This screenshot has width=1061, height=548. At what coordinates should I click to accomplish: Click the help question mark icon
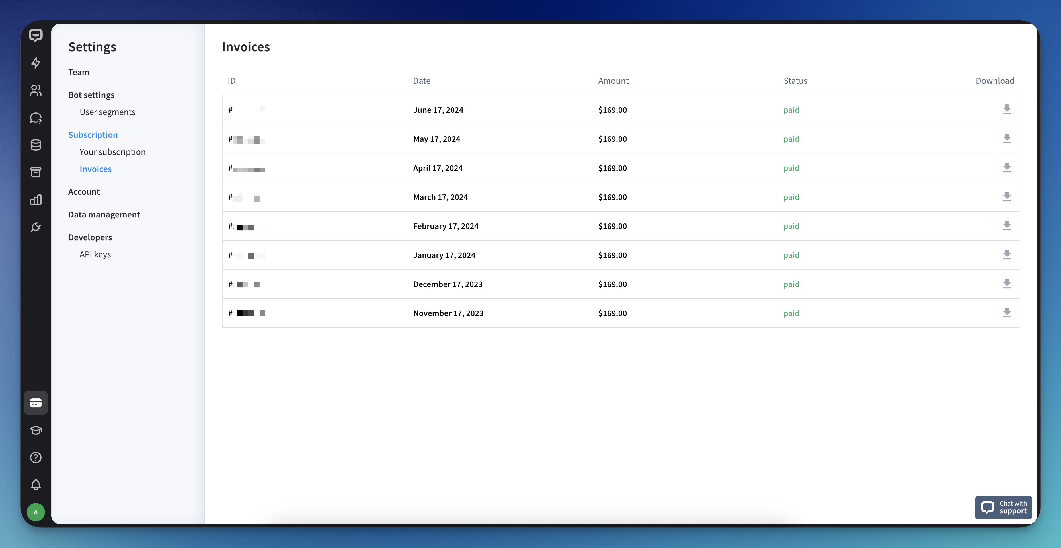click(36, 457)
